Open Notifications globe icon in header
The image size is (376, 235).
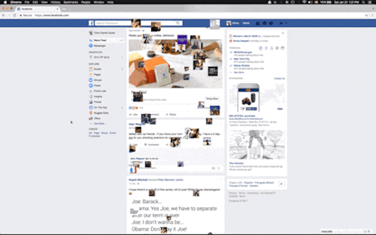(271, 23)
